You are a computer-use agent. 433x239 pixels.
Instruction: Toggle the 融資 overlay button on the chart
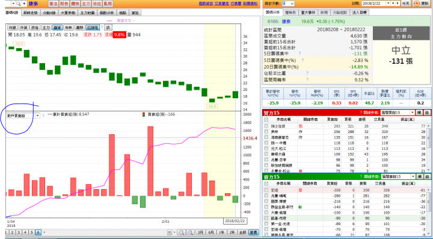point(57,28)
